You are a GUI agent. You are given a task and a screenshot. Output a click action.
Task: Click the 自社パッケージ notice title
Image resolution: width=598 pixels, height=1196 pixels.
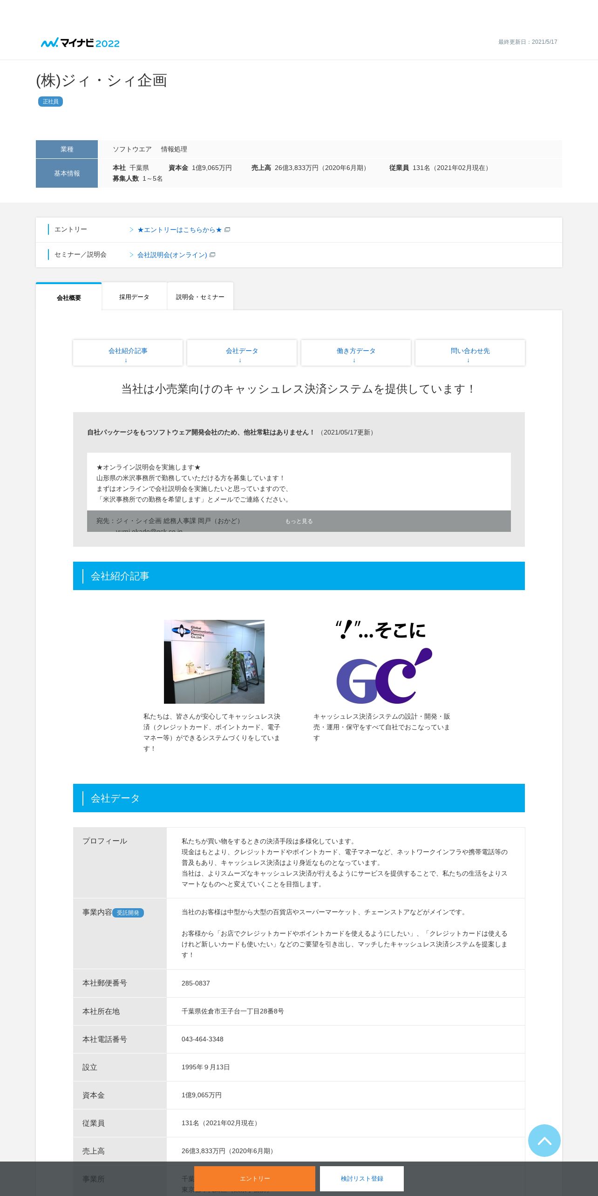click(201, 432)
